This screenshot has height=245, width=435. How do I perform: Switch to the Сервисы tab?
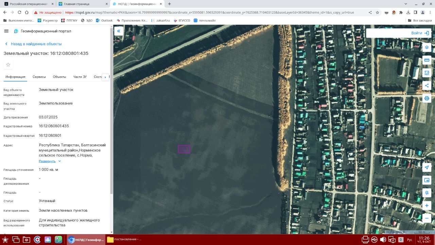39,77
